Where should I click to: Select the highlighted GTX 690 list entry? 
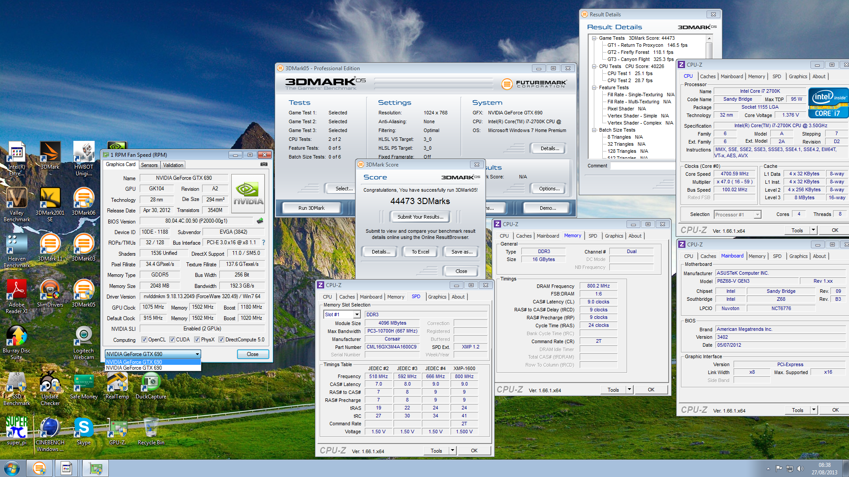[x=153, y=362]
